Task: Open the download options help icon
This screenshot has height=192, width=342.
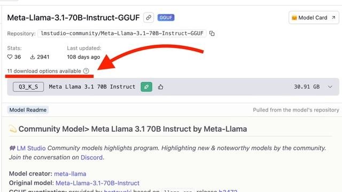Action: [86, 71]
